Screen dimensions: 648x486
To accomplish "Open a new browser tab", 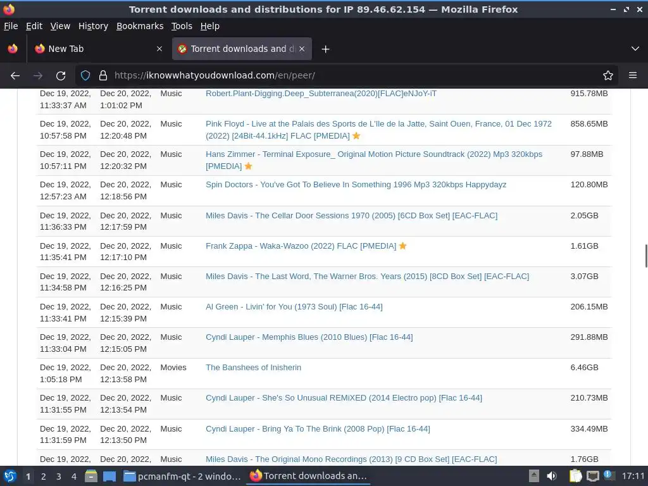I will click(x=326, y=49).
